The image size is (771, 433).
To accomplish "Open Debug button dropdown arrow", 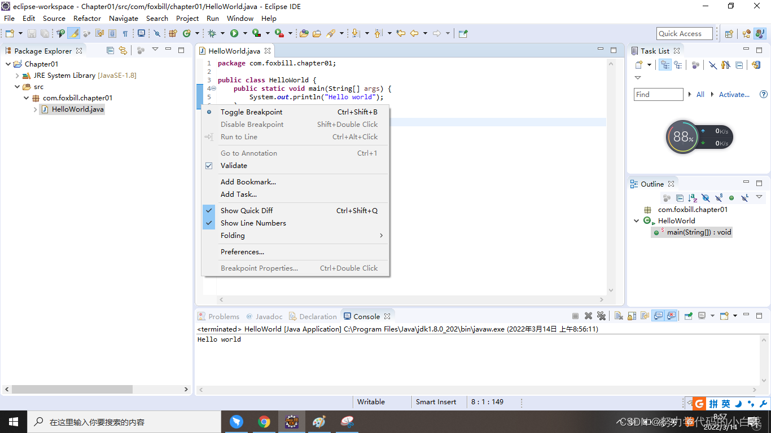I will coord(222,33).
